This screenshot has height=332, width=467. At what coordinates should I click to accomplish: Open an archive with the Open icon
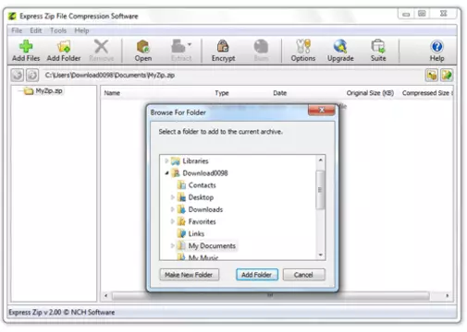click(142, 46)
